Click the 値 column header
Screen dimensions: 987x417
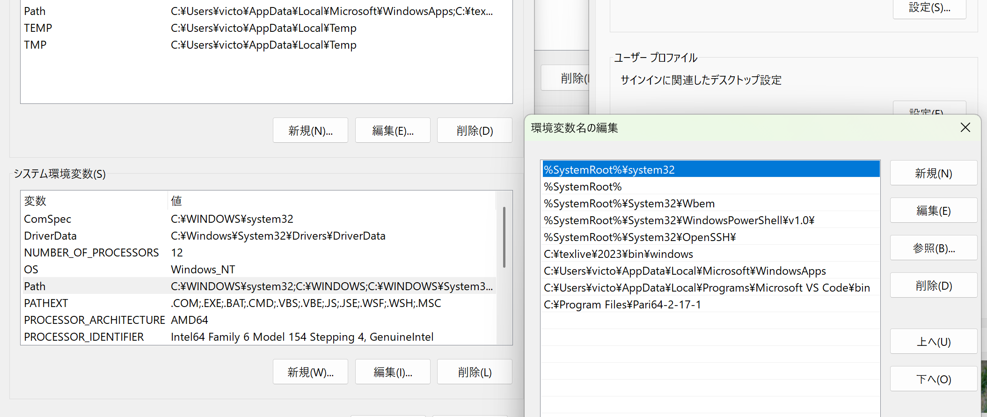pyautogui.click(x=332, y=201)
